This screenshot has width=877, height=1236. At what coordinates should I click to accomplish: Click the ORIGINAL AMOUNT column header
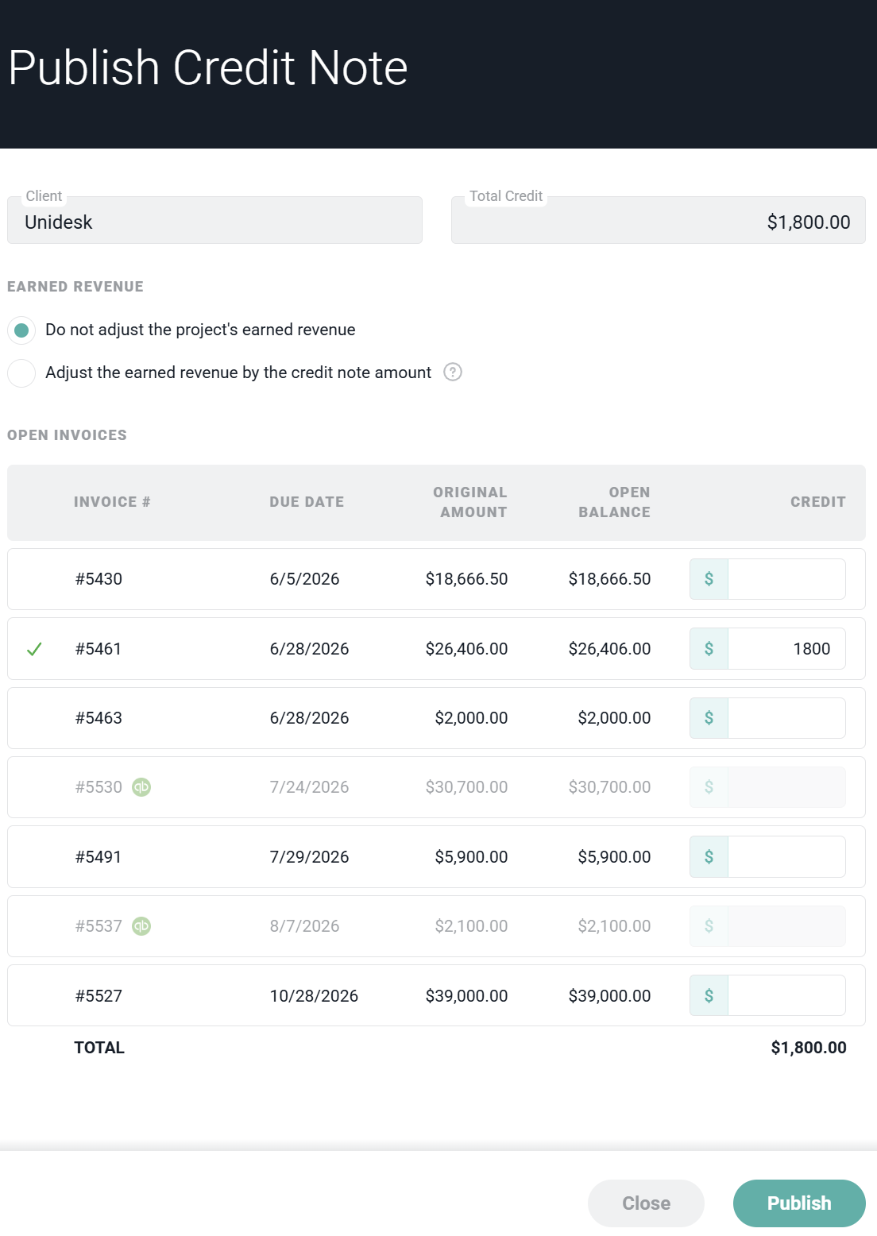470,502
